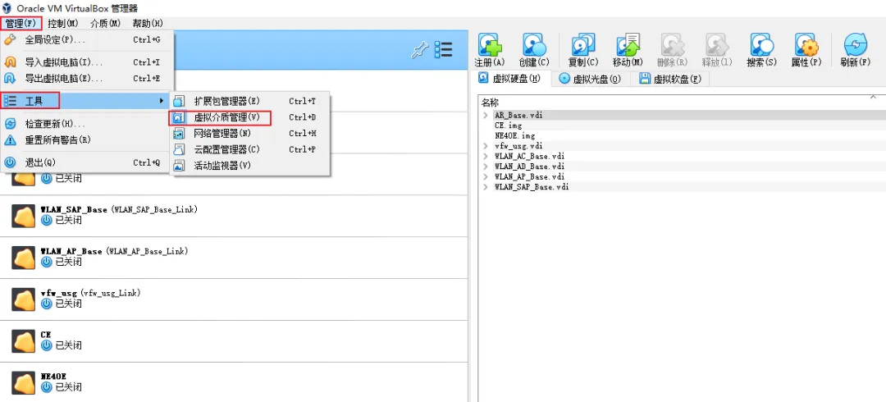Viewport: 886px width, 402px height.
Task: Open the 介质(M) menu
Action: (105, 23)
